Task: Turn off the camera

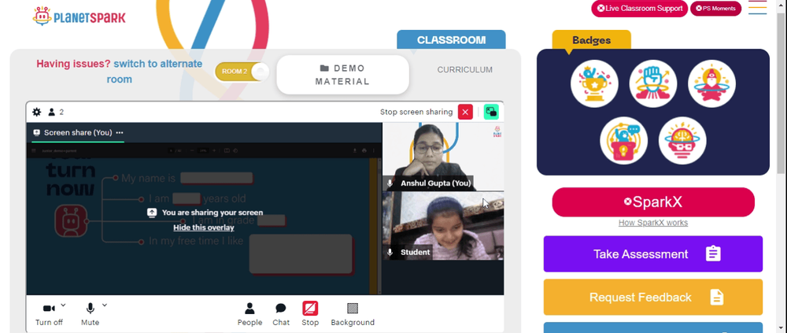Action: click(x=49, y=315)
